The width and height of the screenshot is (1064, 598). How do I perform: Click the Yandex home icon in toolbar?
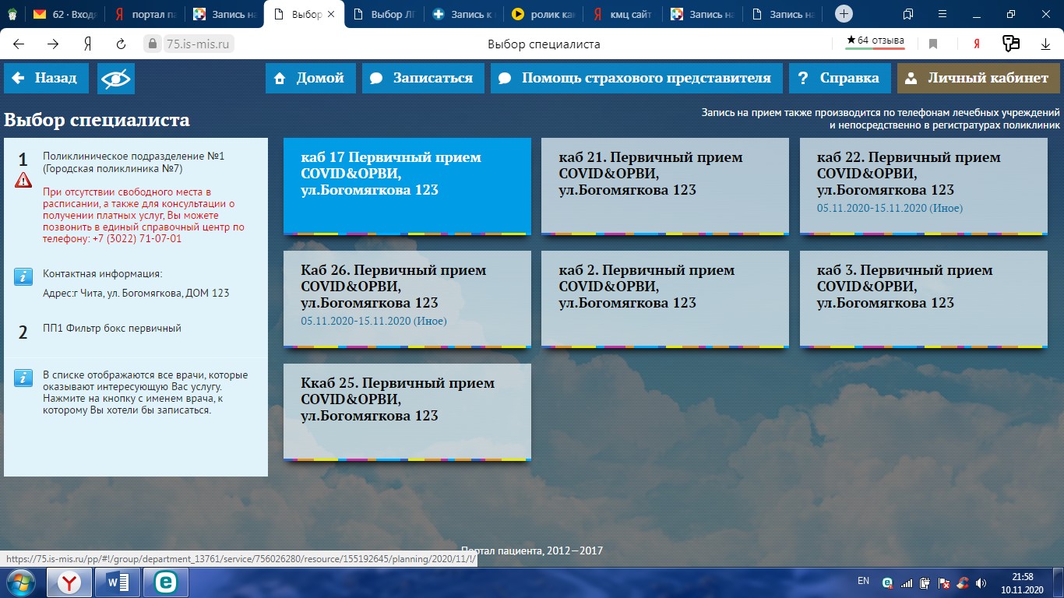pyautogui.click(x=88, y=44)
